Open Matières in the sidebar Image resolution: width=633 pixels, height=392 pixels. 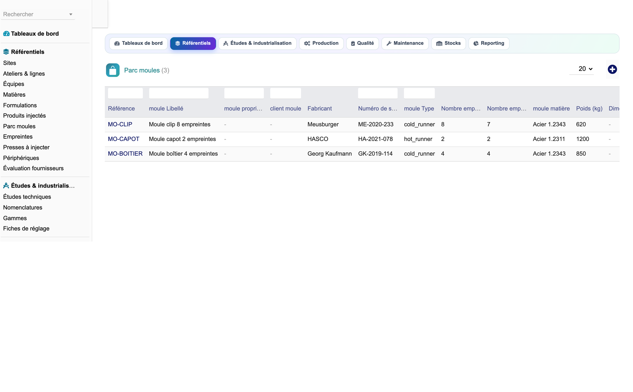pyautogui.click(x=14, y=95)
